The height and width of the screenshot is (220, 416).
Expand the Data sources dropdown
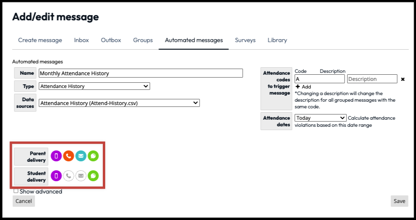pos(119,103)
